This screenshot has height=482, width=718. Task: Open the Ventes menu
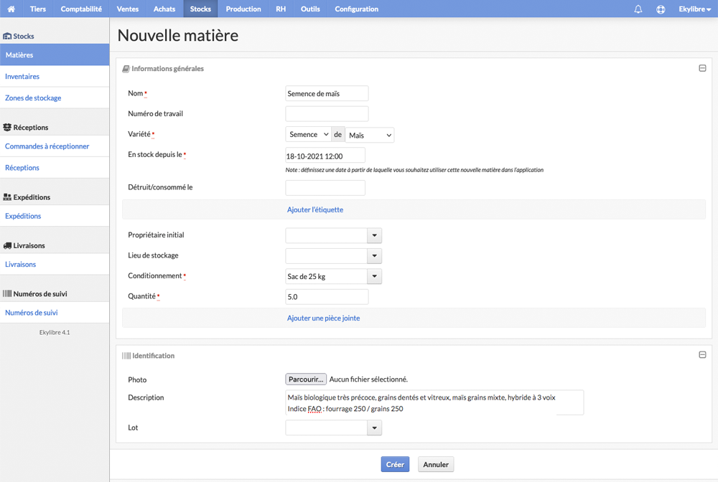128,9
